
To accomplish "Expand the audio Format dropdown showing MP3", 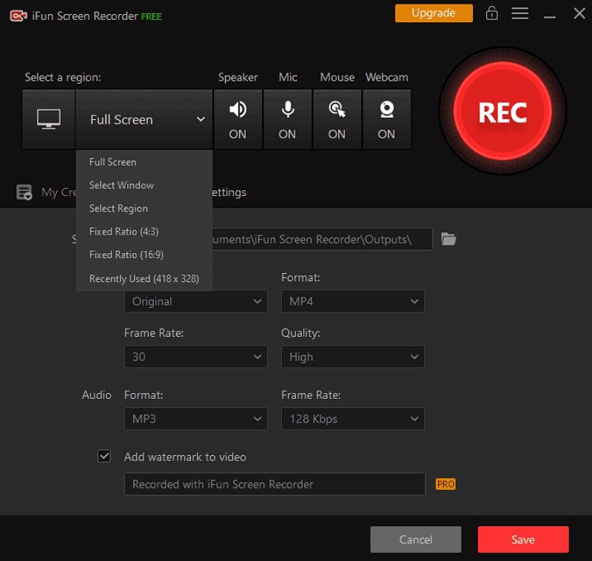I will (195, 418).
